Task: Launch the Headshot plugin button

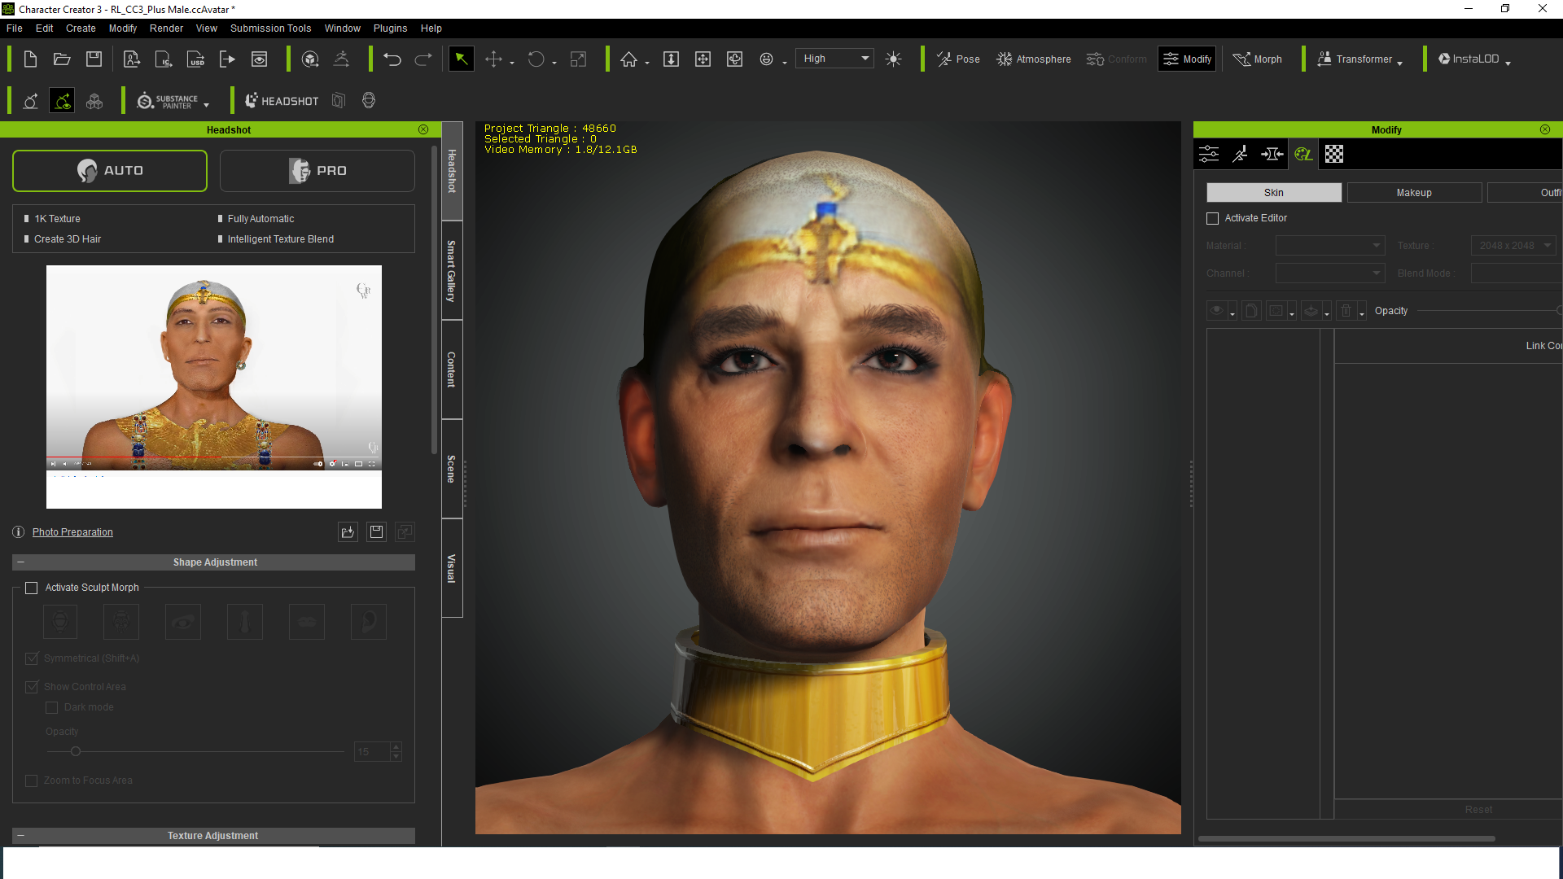Action: tap(282, 101)
